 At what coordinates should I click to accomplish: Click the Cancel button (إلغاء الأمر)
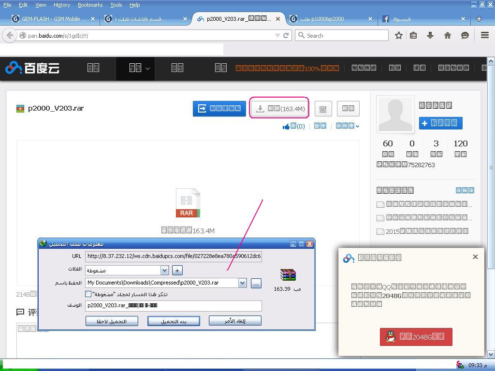235,321
